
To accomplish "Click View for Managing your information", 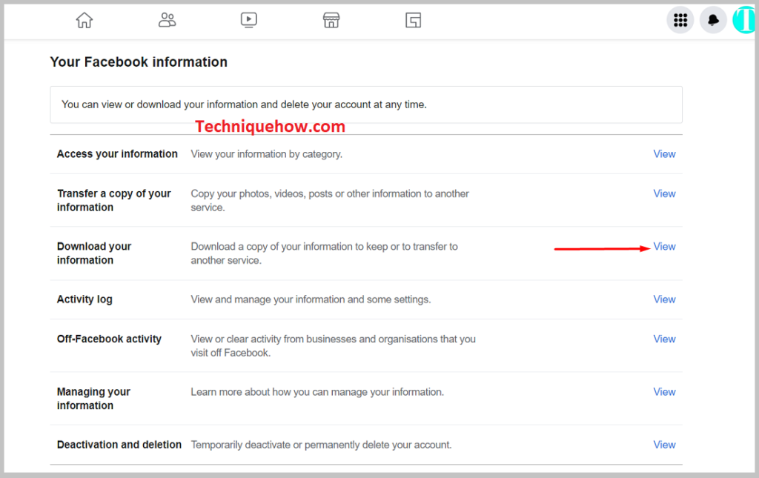I will pyautogui.click(x=664, y=391).
